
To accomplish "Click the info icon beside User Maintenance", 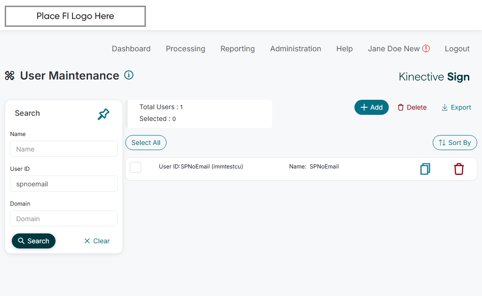I will pos(129,75).
